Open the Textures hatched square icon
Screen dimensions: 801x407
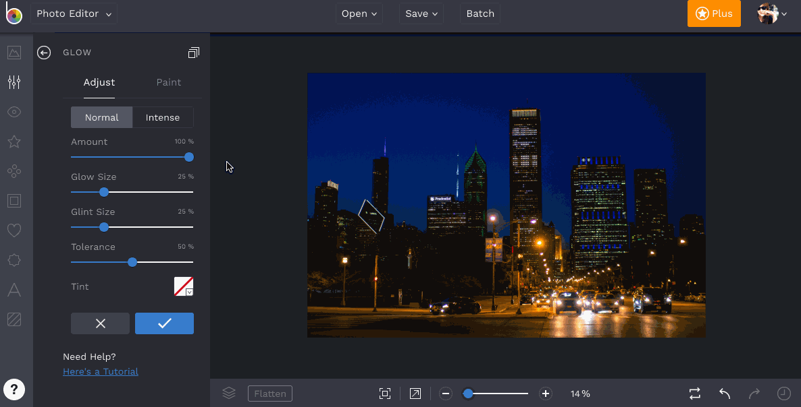14,319
